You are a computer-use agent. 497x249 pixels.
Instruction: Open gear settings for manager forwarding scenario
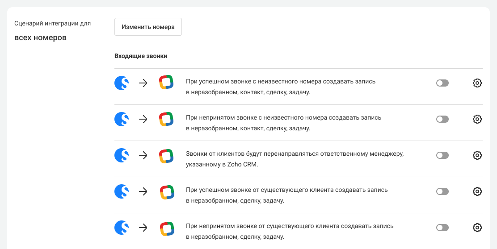(x=477, y=155)
